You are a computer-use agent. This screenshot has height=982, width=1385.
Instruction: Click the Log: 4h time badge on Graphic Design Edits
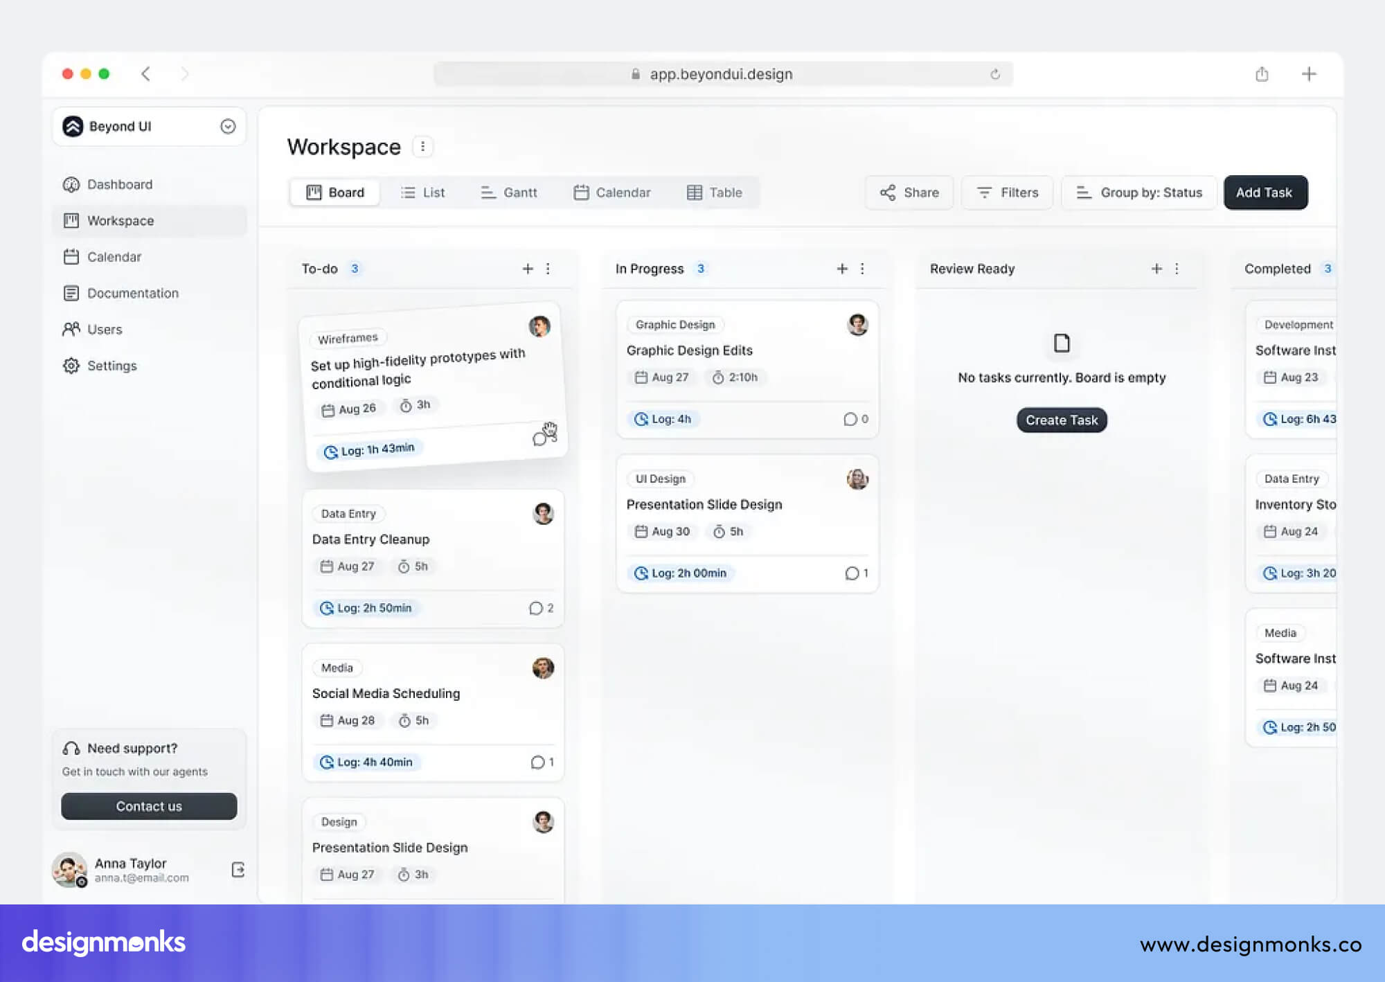tap(663, 419)
